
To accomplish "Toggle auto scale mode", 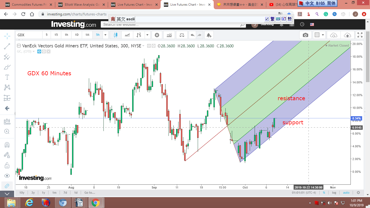I will click(346, 193).
